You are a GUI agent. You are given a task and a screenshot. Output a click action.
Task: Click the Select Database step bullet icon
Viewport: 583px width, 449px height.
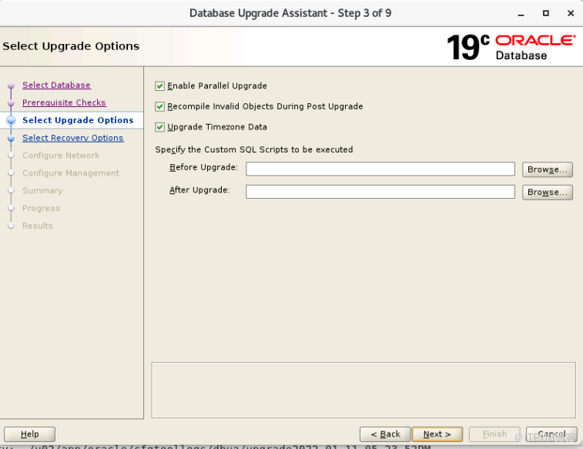11,85
